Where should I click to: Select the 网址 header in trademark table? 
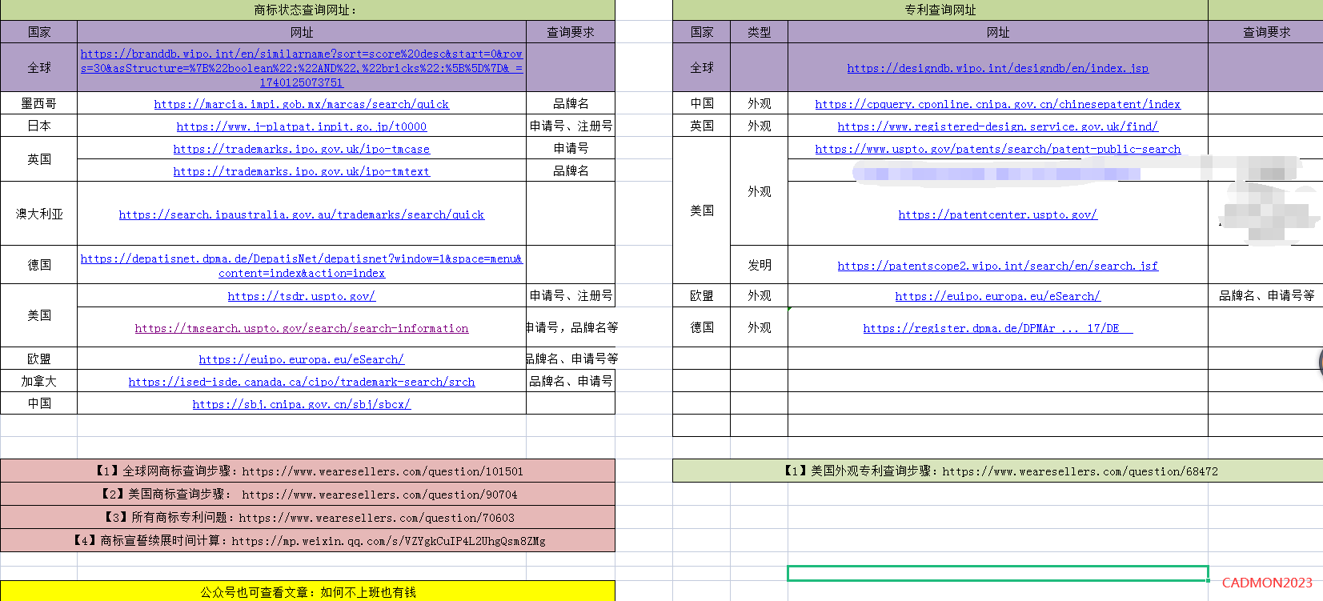302,32
